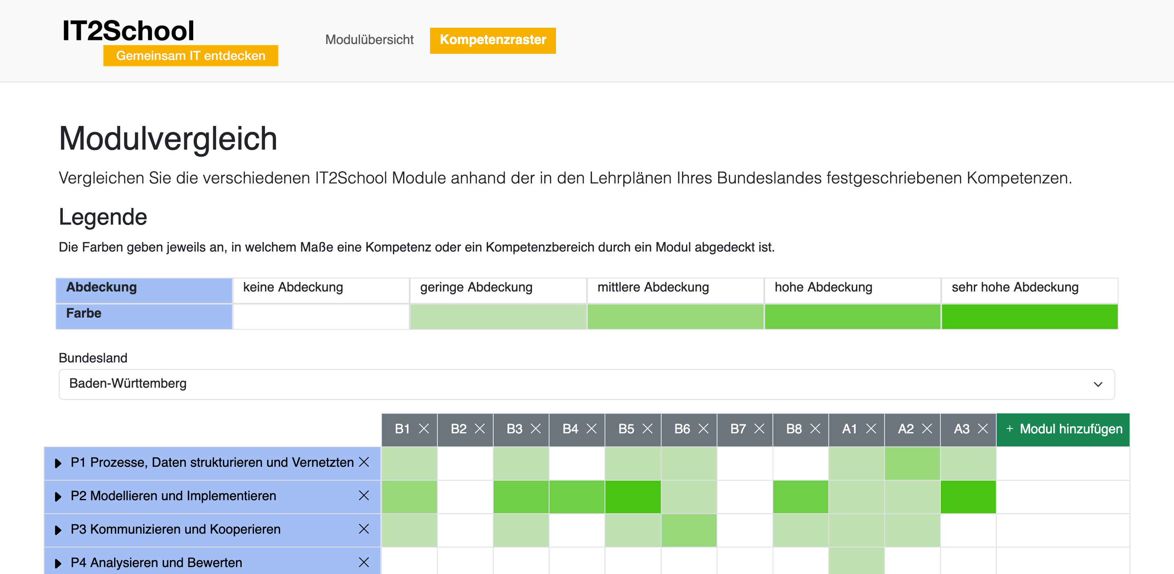
Task: Remove P1 Prozesse row via X icon
Action: click(x=364, y=462)
